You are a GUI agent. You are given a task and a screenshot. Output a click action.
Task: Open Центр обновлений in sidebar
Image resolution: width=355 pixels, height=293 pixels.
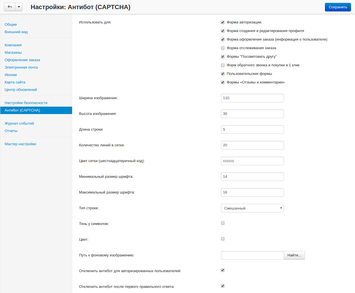(x=21, y=90)
